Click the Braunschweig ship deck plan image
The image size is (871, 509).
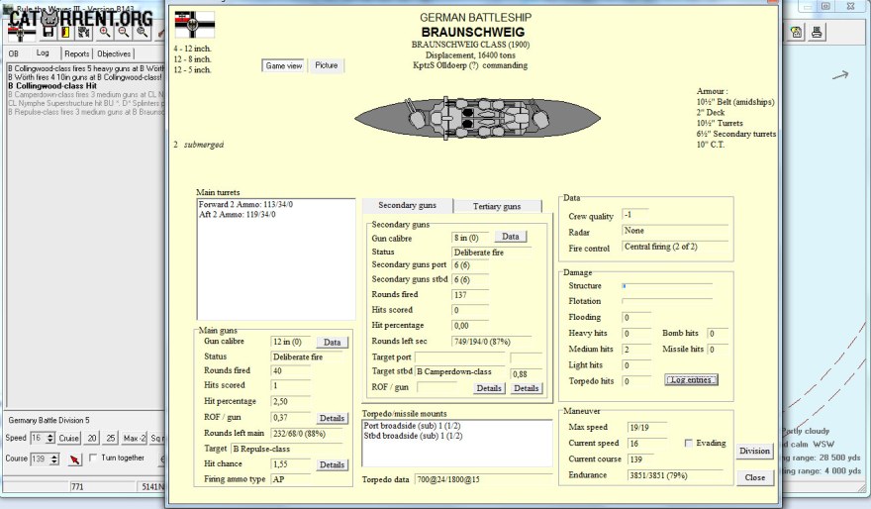pyautogui.click(x=477, y=118)
